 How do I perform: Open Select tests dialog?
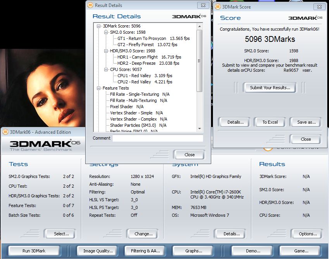(61, 234)
